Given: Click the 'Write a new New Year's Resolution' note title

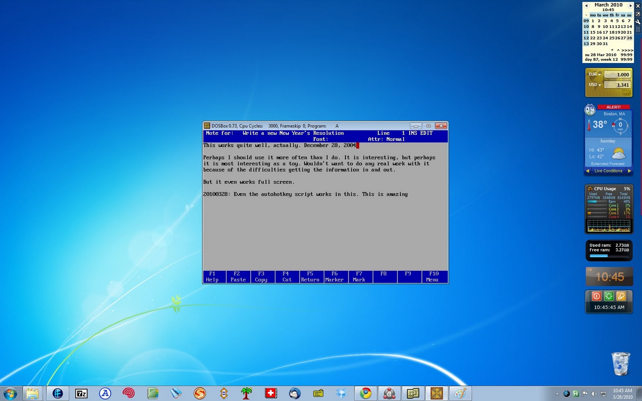Looking at the screenshot, I should 293,133.
